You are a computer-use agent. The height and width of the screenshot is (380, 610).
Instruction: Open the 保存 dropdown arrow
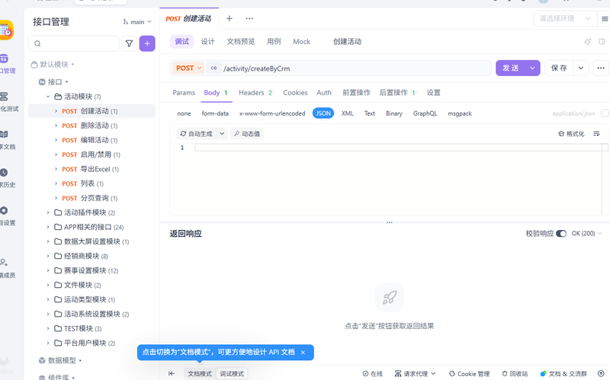click(581, 68)
